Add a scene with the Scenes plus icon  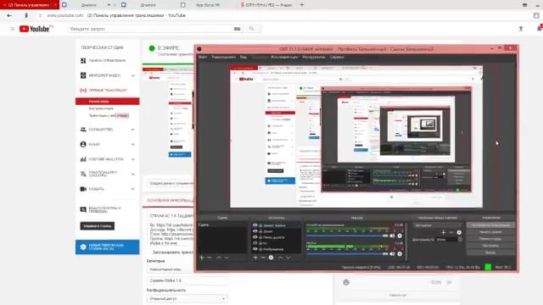(x=202, y=258)
